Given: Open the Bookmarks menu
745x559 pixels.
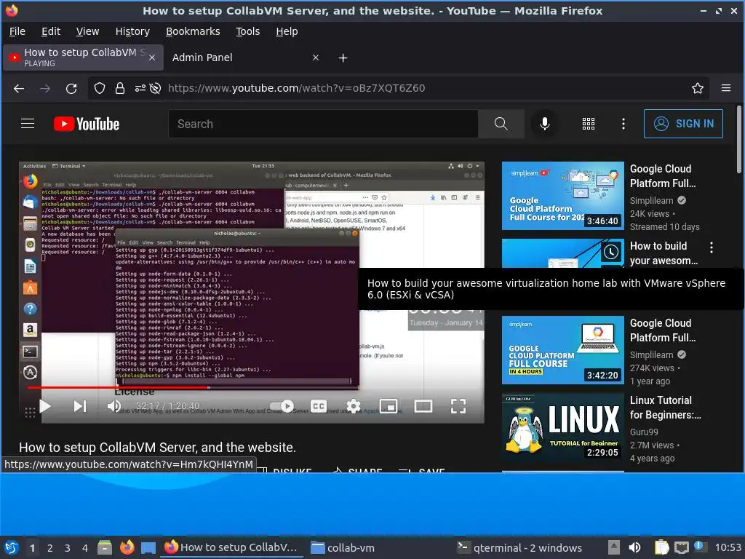Looking at the screenshot, I should pos(193,31).
